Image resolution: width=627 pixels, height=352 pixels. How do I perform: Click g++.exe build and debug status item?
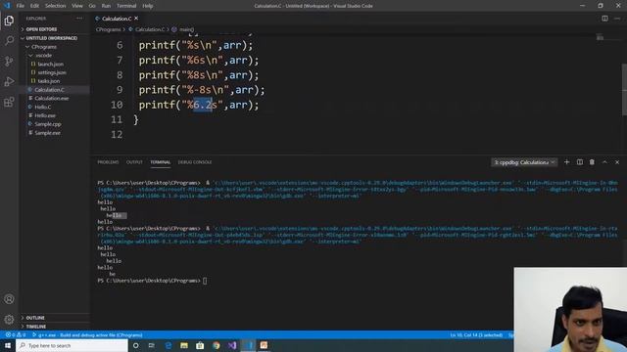(x=87, y=334)
